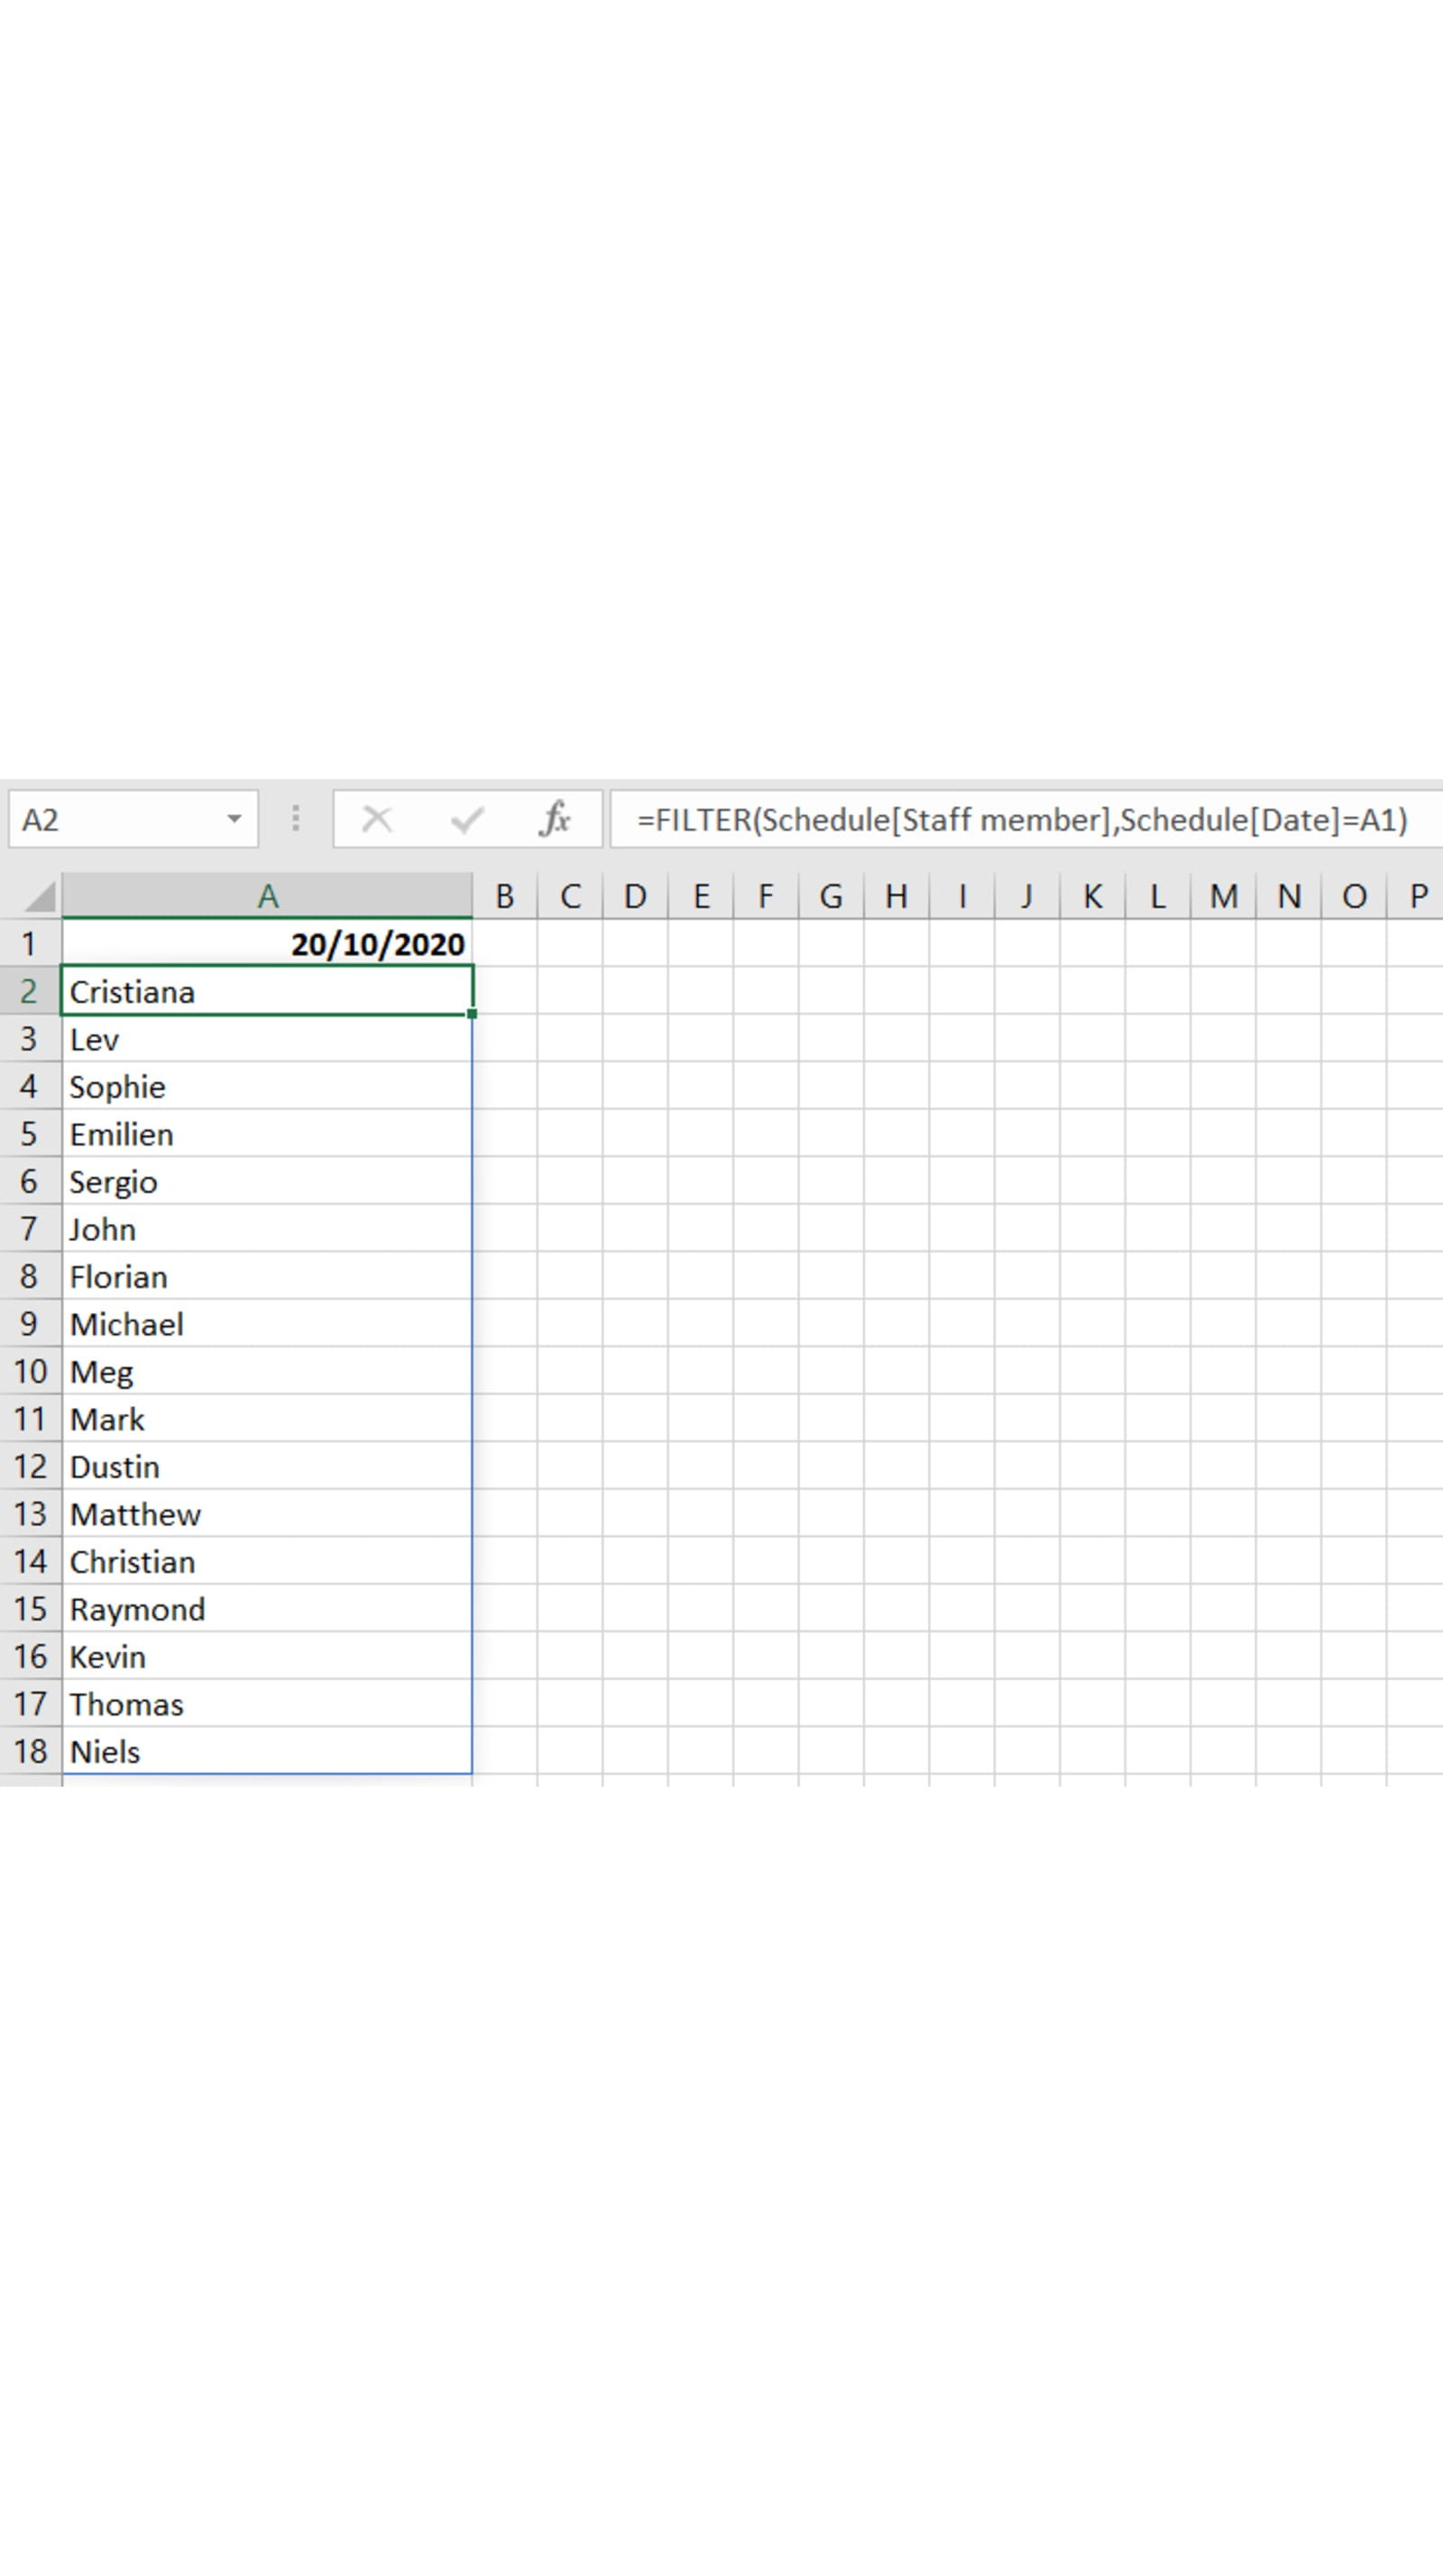The image size is (1443, 2565).
Task: Click the three-dot formula bar resize handle
Action: (x=296, y=820)
